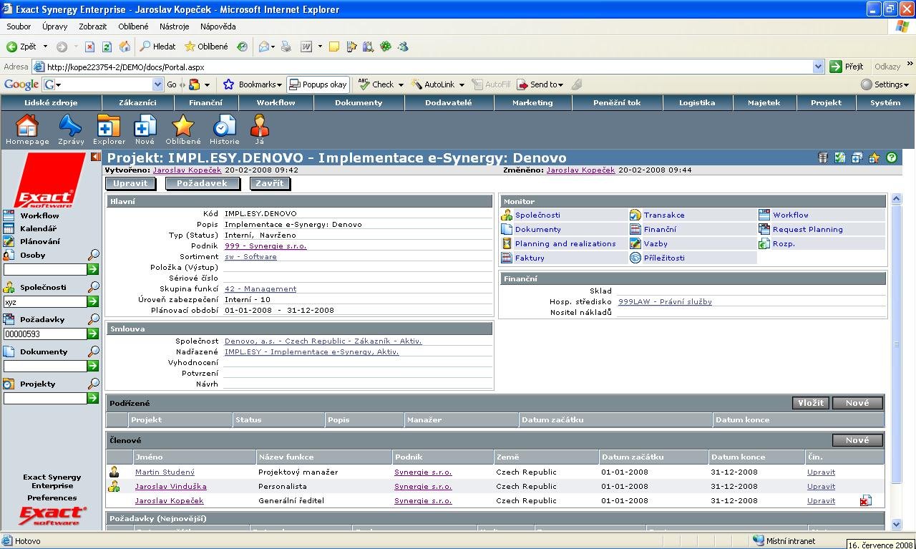Open the green help question mark icon

click(x=892, y=157)
